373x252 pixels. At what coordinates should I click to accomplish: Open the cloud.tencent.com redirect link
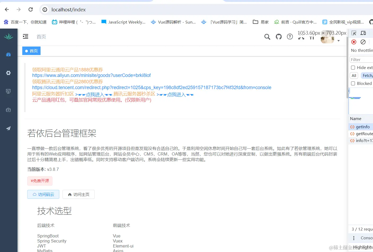152,88
